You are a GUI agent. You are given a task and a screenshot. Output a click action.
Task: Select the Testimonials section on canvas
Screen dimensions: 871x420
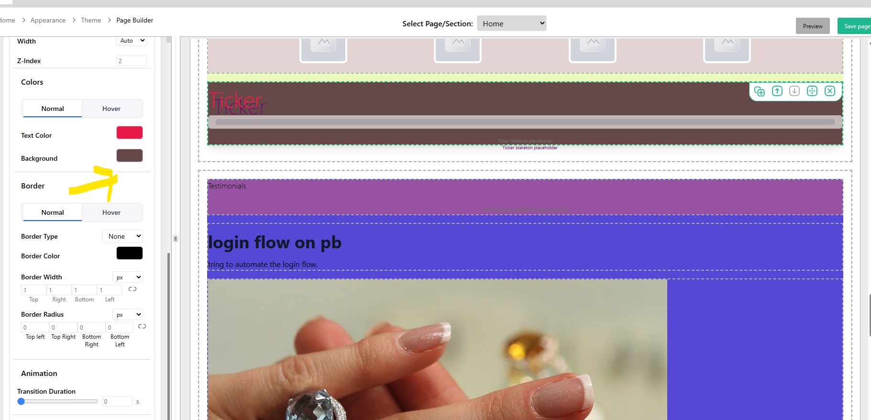click(x=525, y=197)
